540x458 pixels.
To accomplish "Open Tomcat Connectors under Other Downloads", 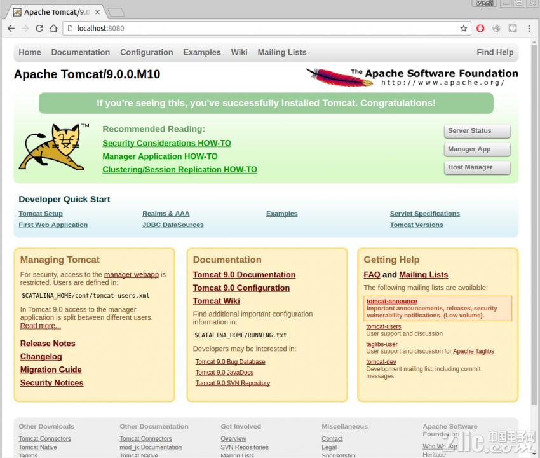I will point(44,439).
